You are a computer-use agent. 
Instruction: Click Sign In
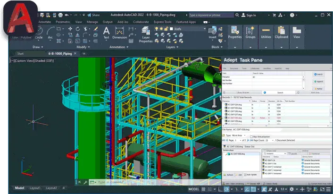249,15
